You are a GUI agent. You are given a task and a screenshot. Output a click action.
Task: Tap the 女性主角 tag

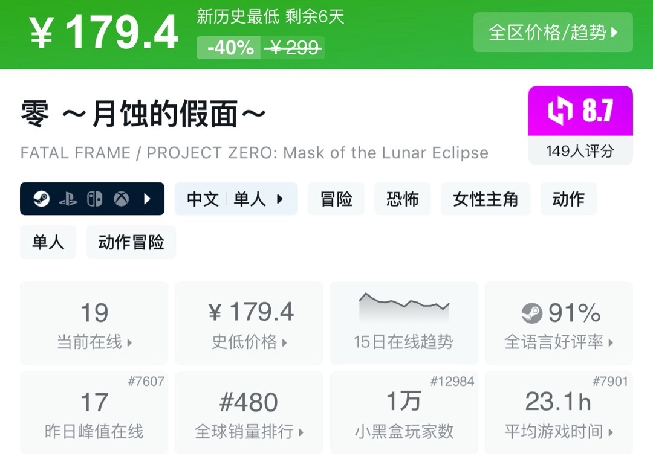click(486, 199)
